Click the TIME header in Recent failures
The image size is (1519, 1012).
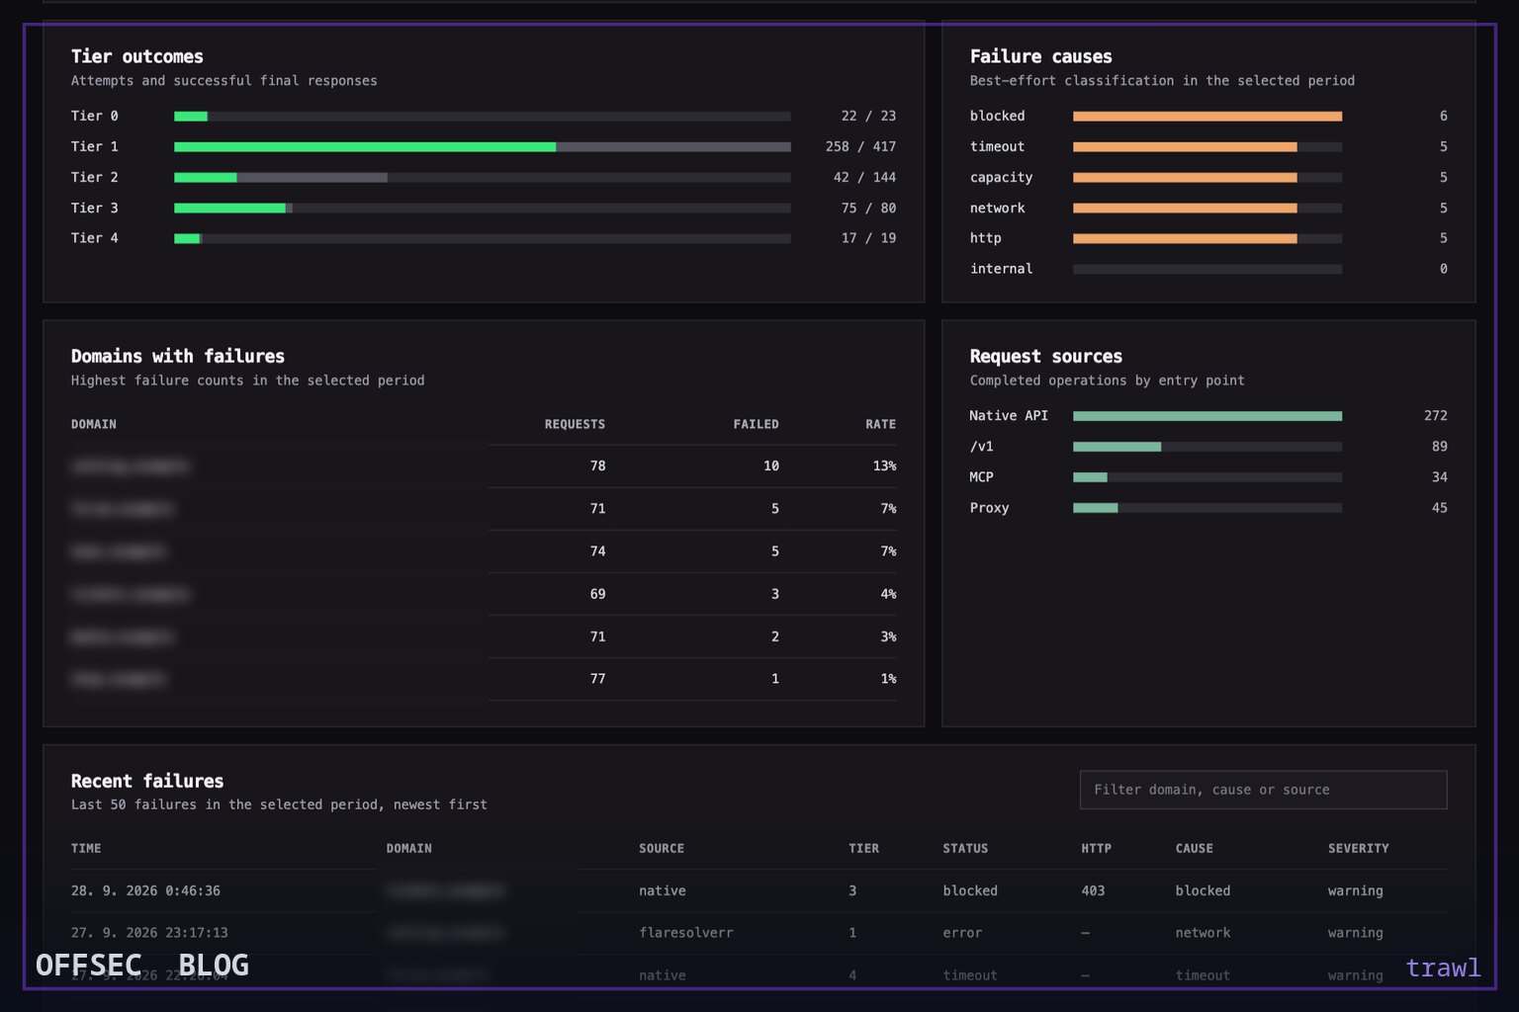86,848
